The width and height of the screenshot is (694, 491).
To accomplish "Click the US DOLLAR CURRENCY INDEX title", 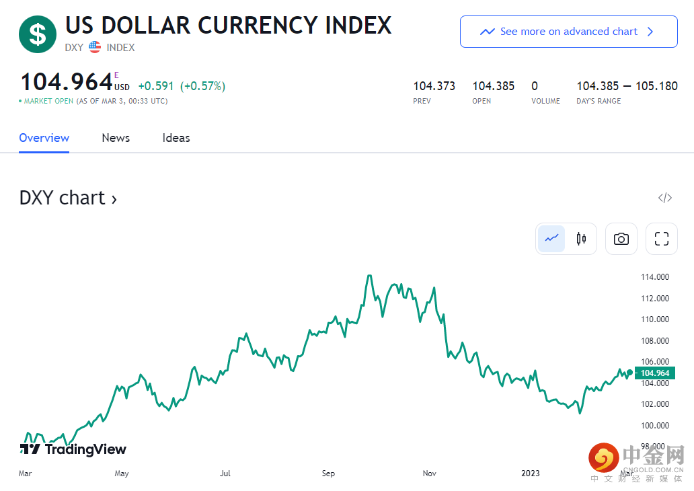I will tap(228, 26).
